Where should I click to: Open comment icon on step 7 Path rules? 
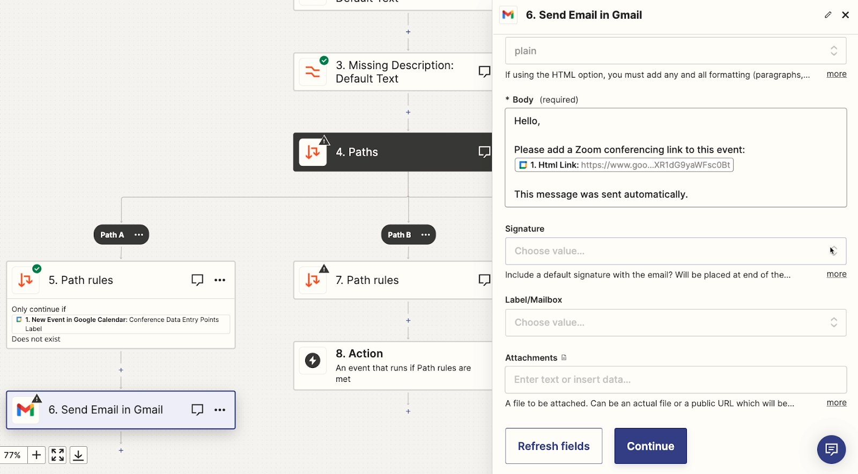484,280
